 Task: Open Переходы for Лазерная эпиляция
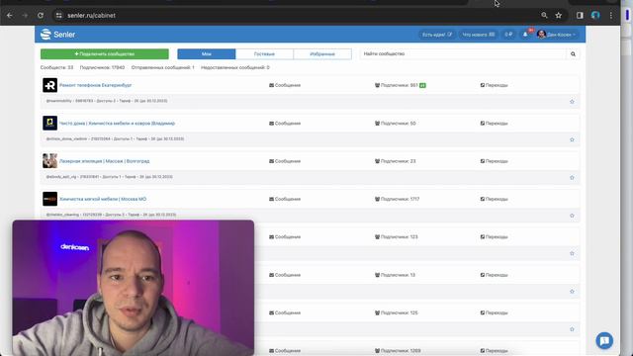coord(495,161)
